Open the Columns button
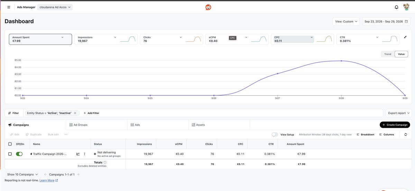This screenshot has width=415, height=191. point(387,135)
